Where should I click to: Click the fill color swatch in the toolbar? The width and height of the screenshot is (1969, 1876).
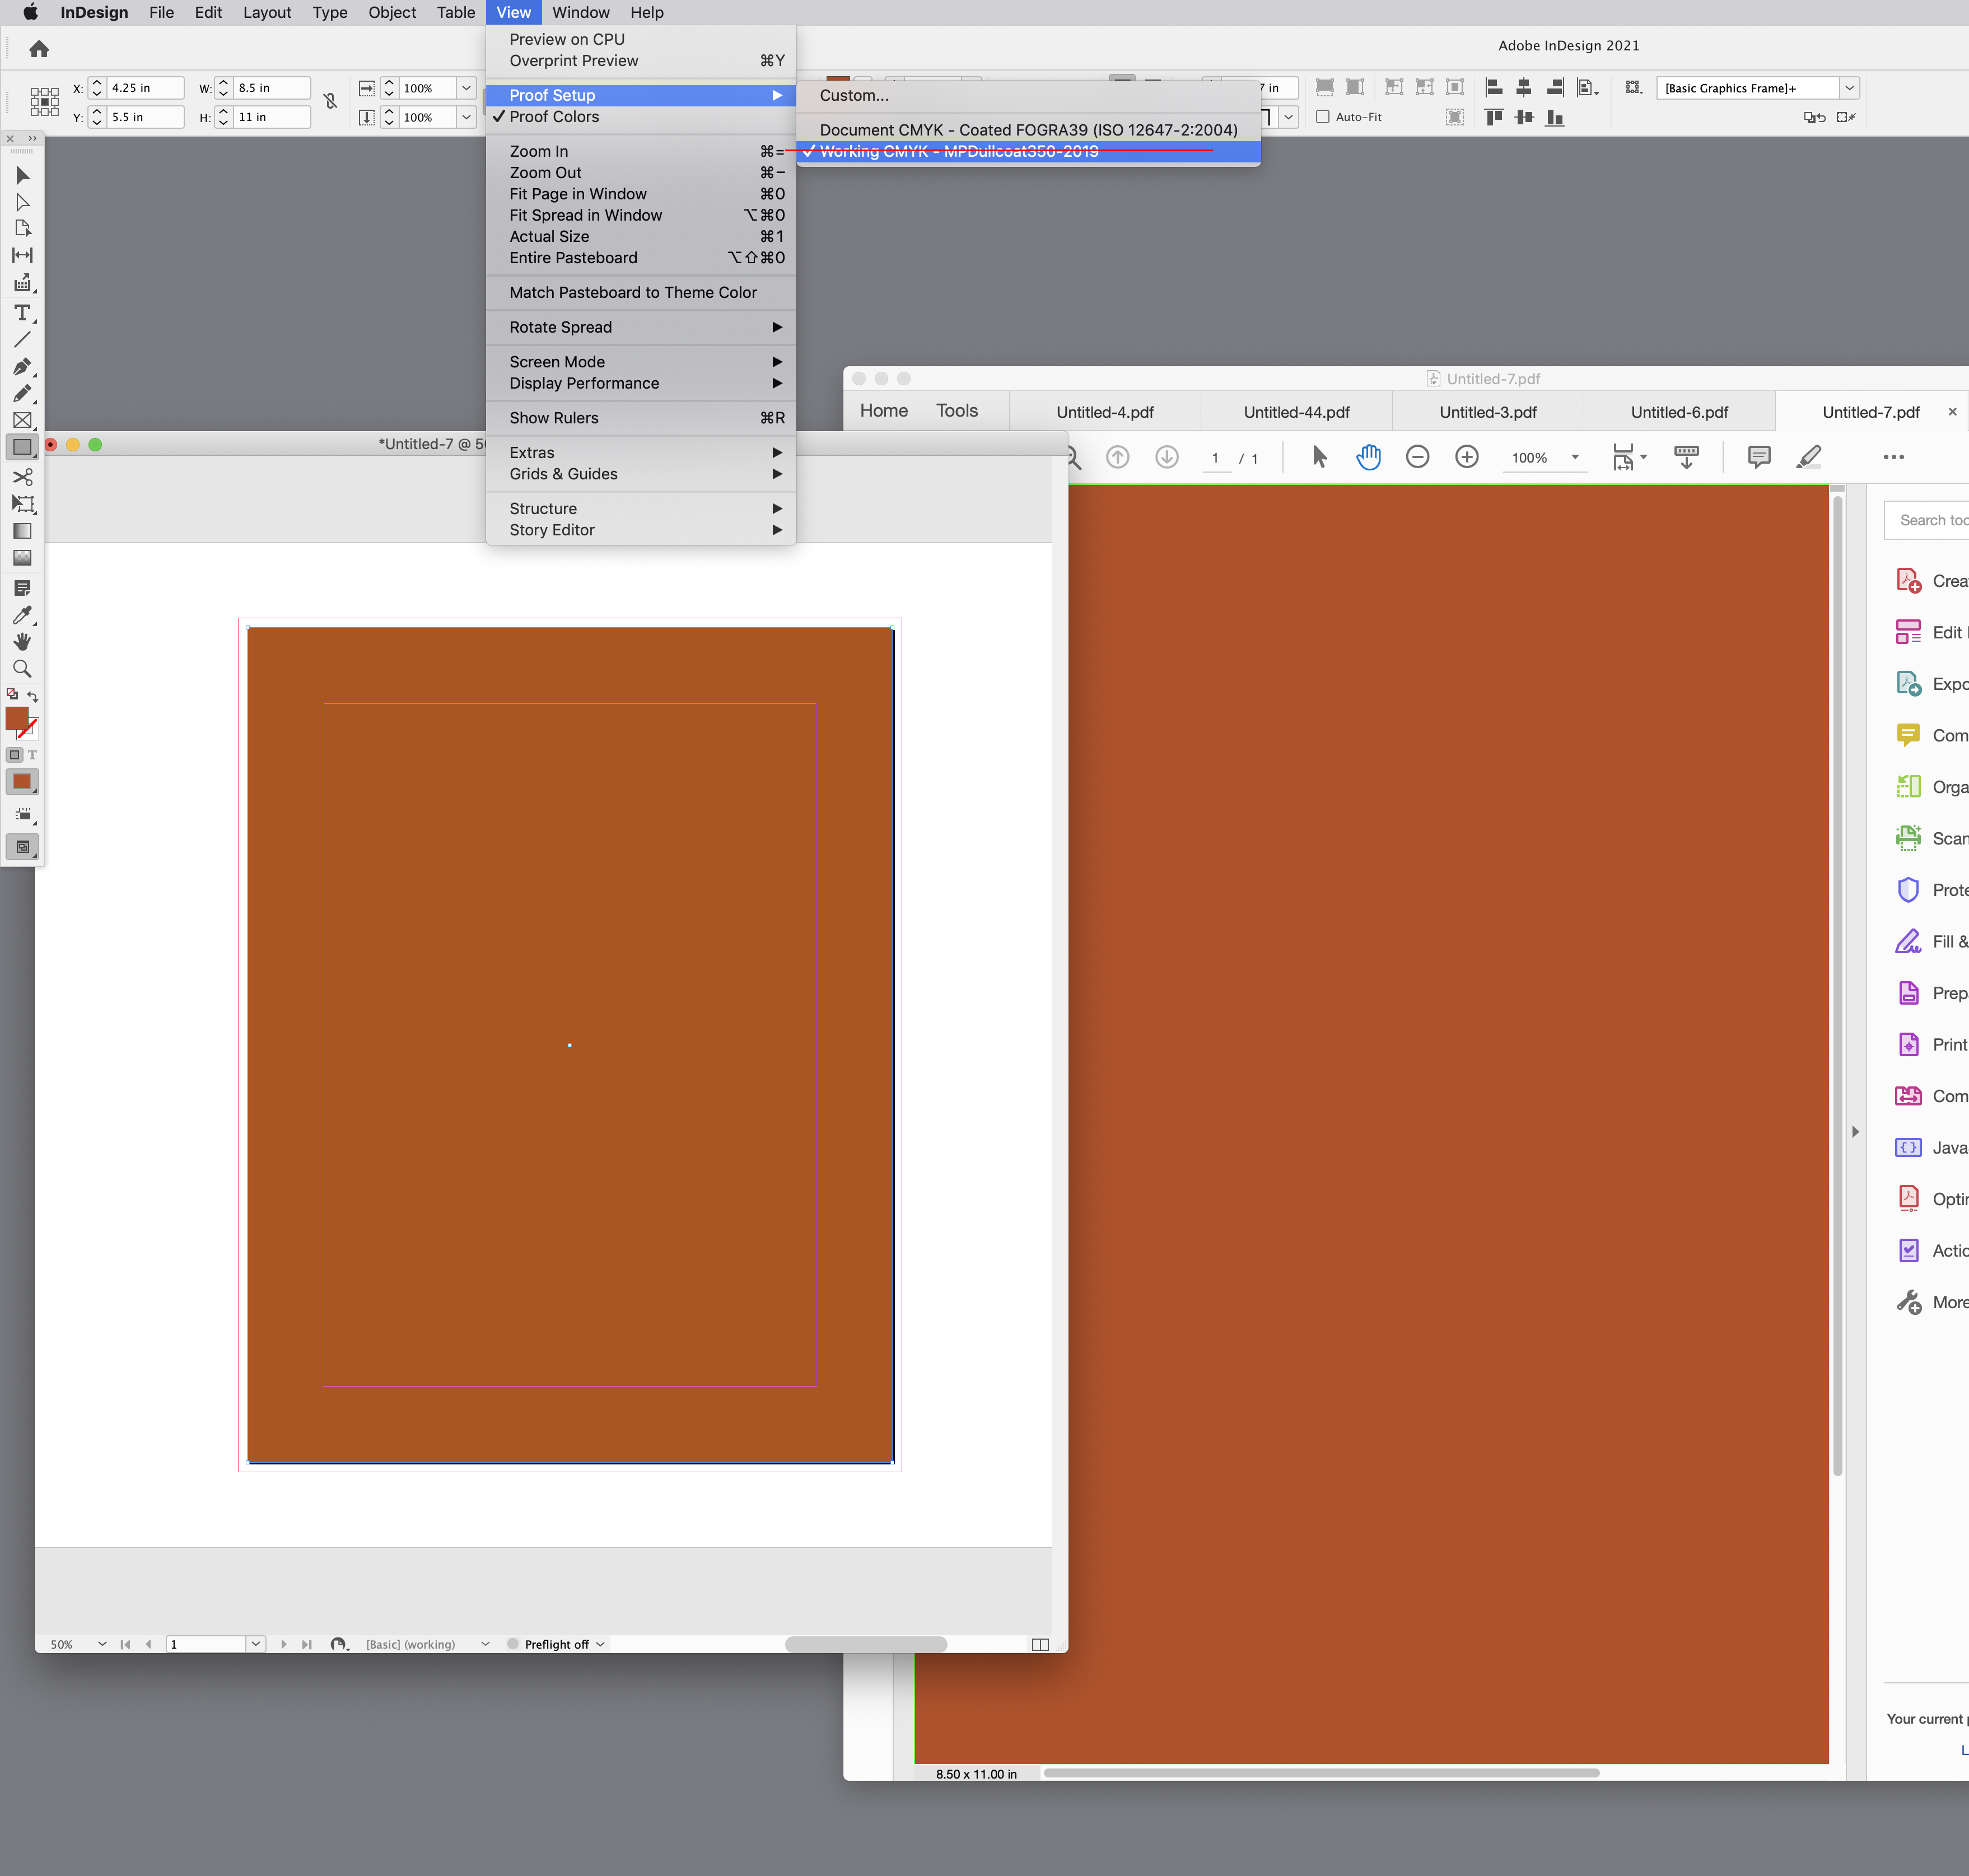(16, 718)
